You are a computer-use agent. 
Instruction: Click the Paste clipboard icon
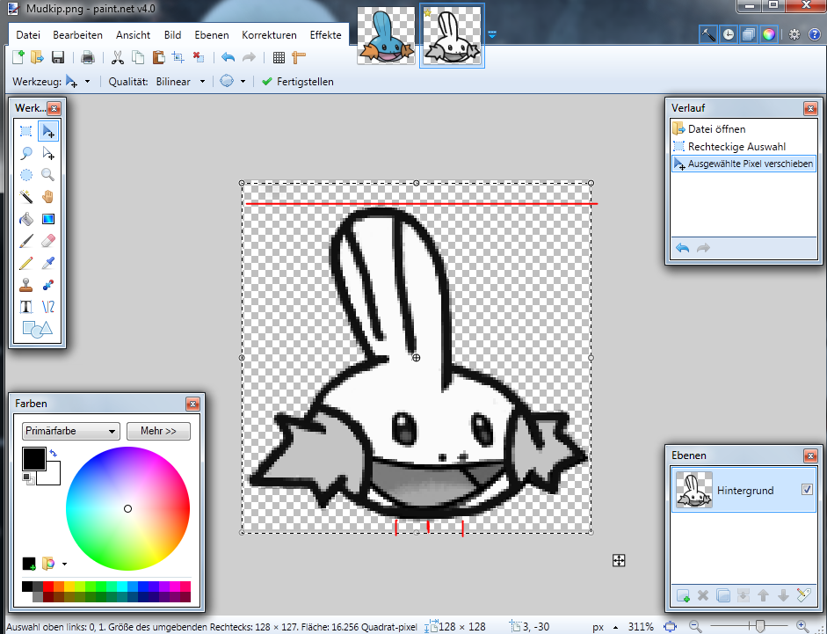[x=158, y=57]
